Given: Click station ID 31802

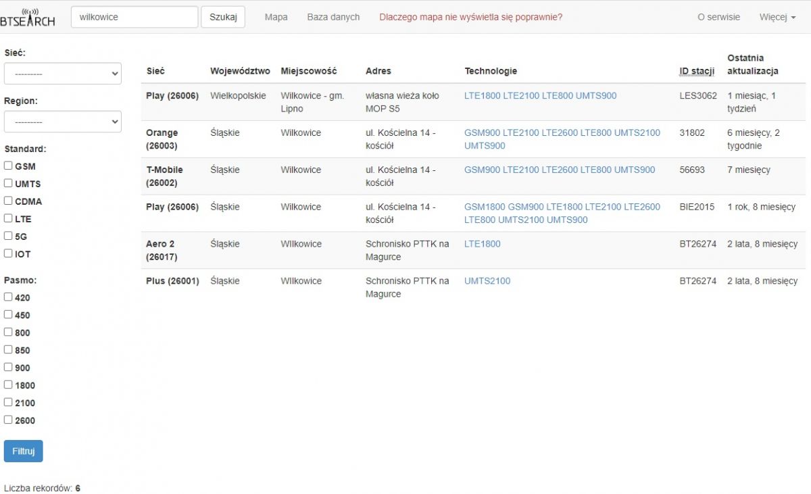Looking at the screenshot, I should (692, 133).
